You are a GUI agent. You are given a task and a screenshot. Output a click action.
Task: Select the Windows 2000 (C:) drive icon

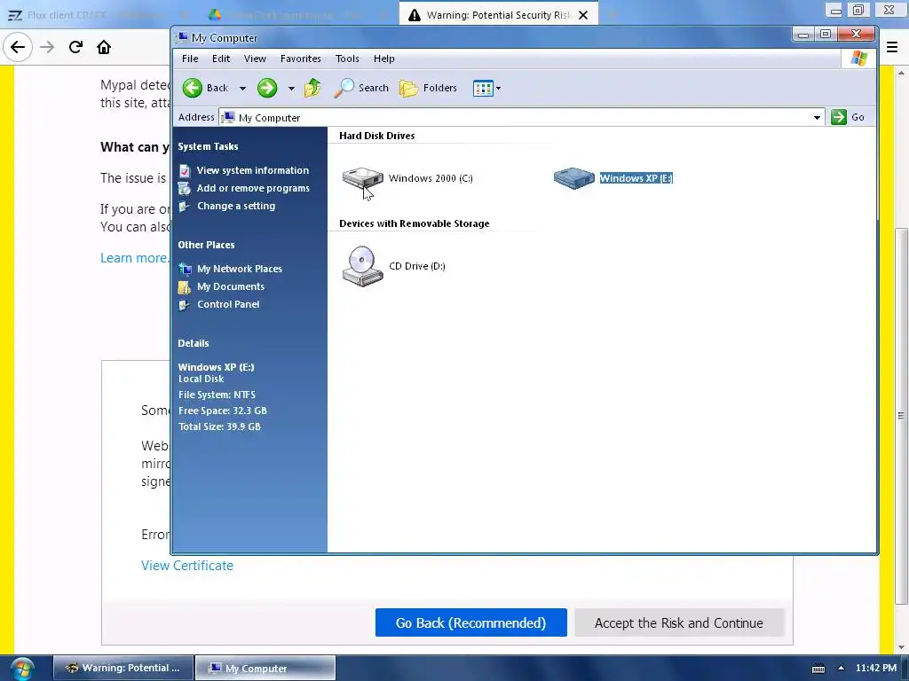(x=362, y=178)
